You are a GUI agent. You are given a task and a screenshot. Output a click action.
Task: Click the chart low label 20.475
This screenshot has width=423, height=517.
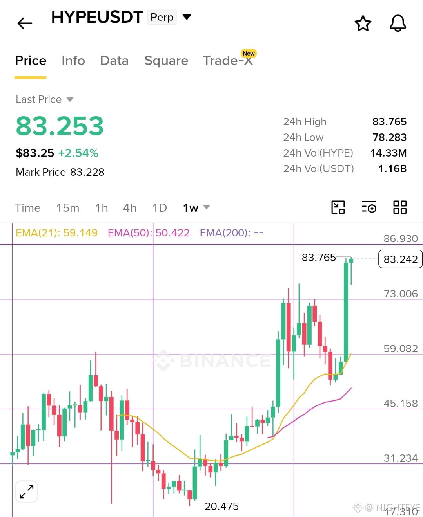pos(221,506)
